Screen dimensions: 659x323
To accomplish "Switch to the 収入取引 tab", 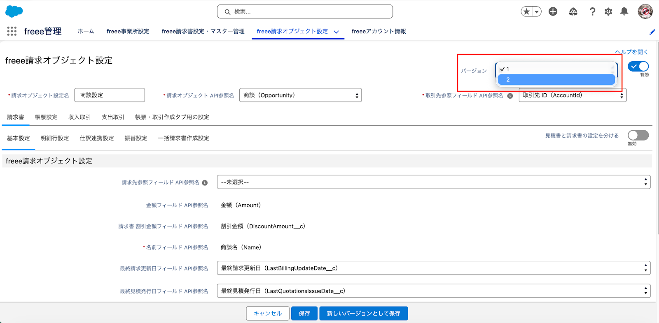I will tap(79, 117).
